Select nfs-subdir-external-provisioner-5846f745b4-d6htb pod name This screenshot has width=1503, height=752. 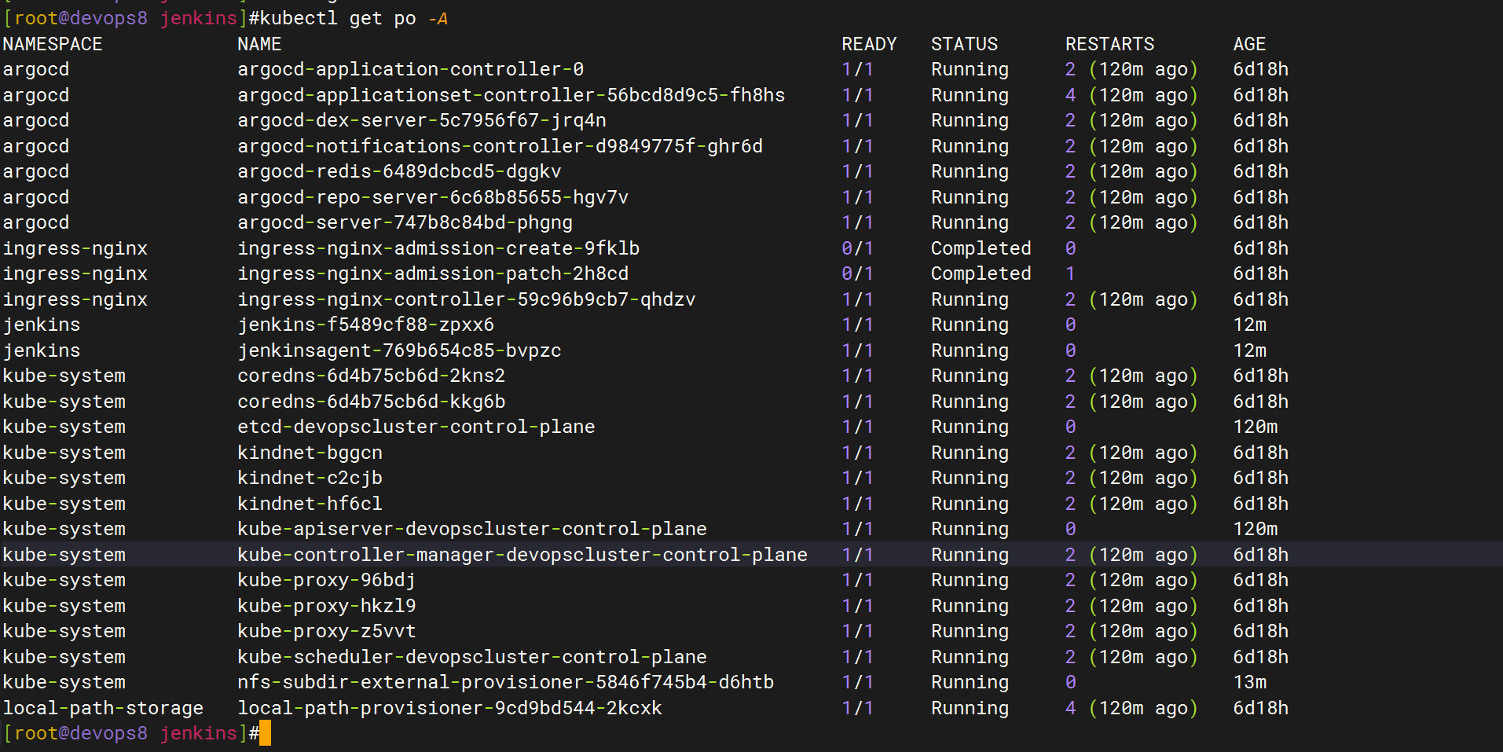point(505,682)
